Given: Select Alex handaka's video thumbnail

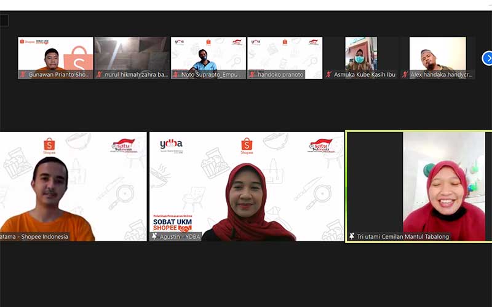Looking at the screenshot, I should tap(437, 54).
